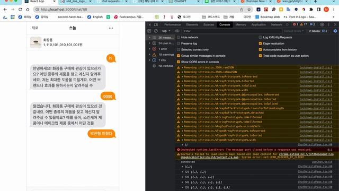Disable Autocomplete from history checkbox

click(260, 49)
